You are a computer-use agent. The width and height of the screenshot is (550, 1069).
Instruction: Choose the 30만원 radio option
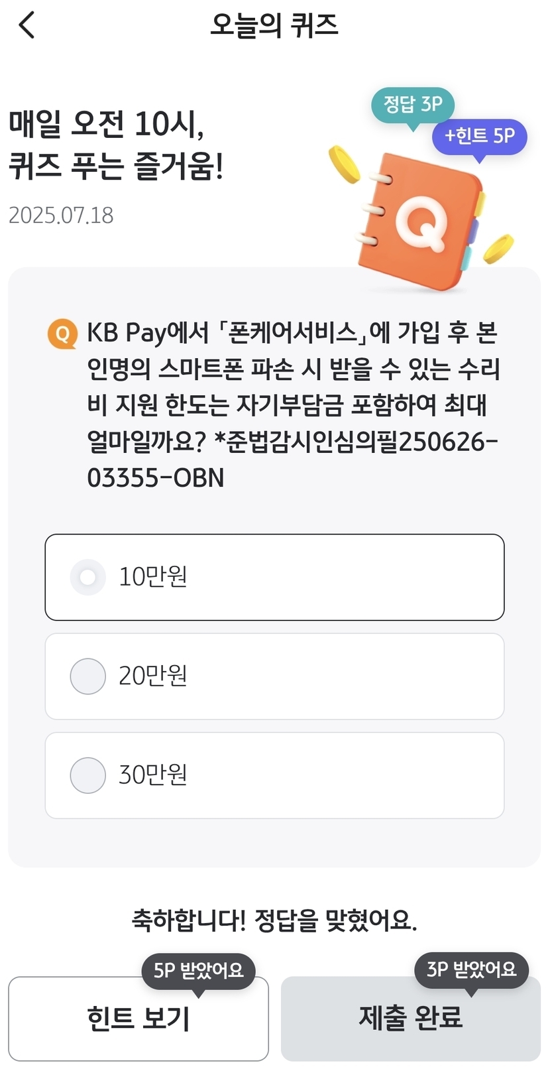click(88, 775)
